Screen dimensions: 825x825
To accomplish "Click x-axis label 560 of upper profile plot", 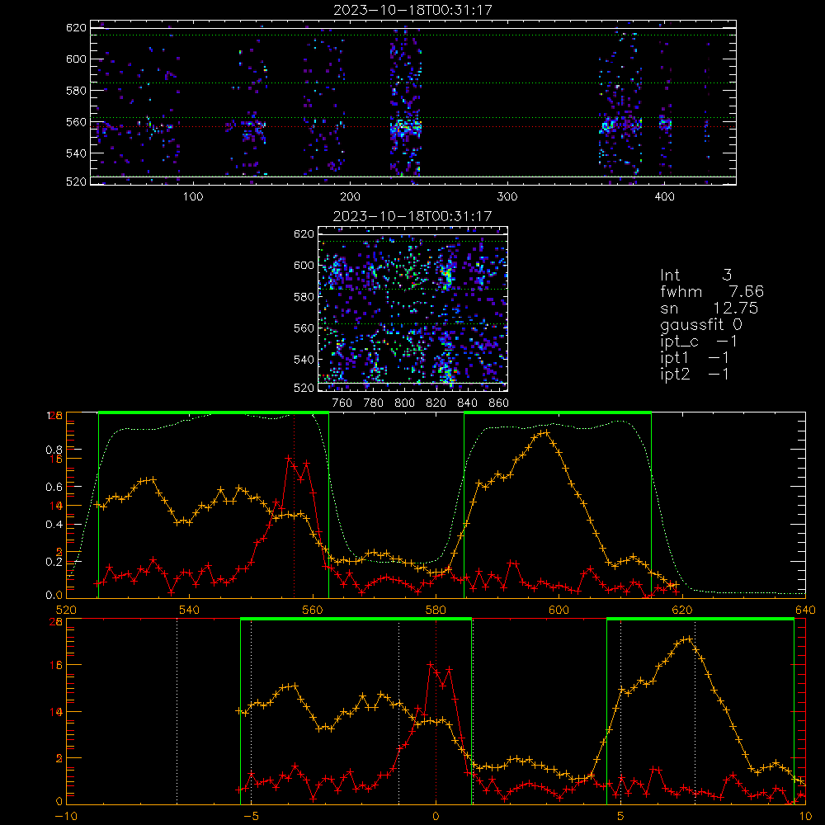I will pyautogui.click(x=313, y=610).
